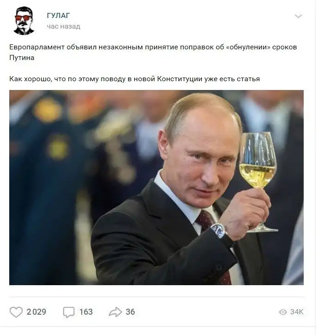Screen dimensions: 318x335
Task: Click the 34K views counter
Action: tap(297, 312)
